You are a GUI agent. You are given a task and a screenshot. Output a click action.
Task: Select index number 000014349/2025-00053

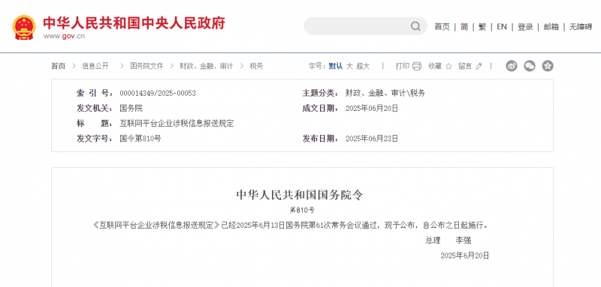(x=158, y=93)
